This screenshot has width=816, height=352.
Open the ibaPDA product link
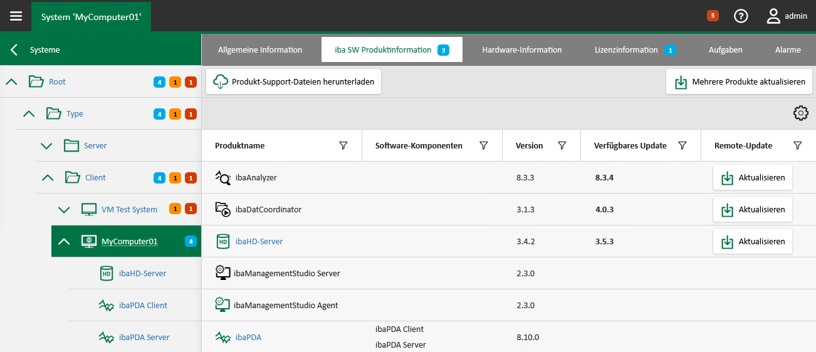(x=248, y=338)
